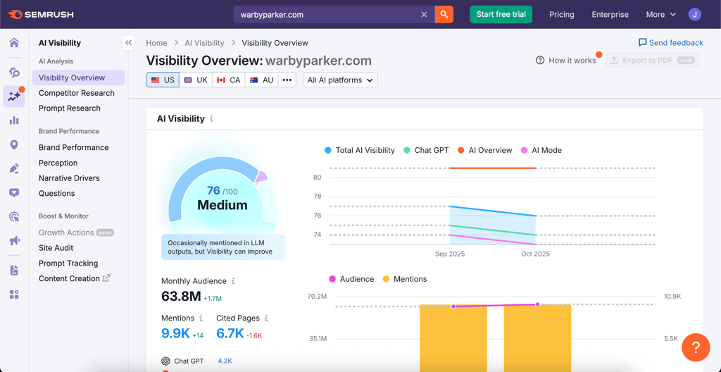The height and width of the screenshot is (372, 721).
Task: Click the orange help question button
Action: 696,347
